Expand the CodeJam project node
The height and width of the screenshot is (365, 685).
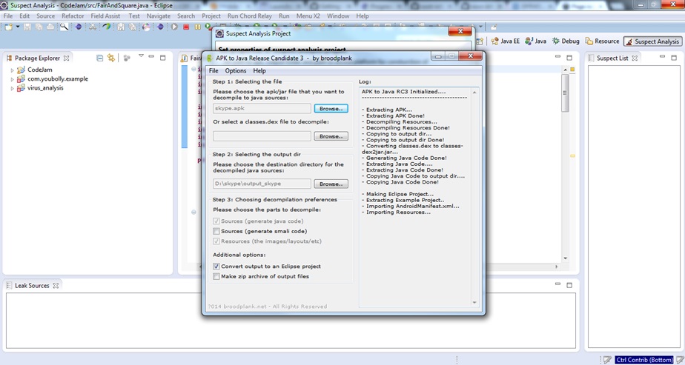point(12,70)
